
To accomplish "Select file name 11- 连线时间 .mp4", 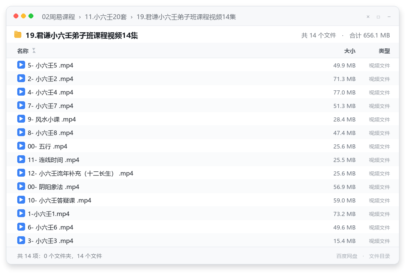I will tap(54, 160).
